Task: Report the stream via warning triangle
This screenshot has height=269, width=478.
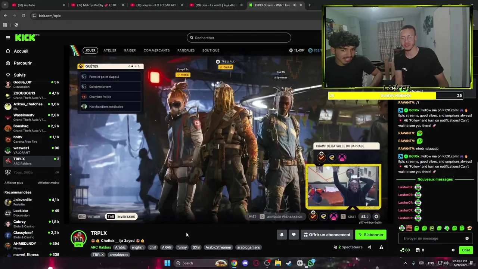Action: [381, 247]
